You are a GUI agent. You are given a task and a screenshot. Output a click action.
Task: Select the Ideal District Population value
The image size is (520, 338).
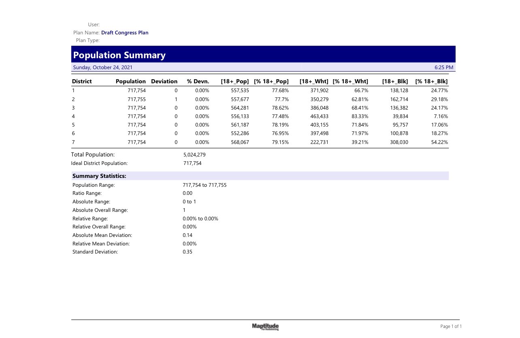tap(192, 163)
